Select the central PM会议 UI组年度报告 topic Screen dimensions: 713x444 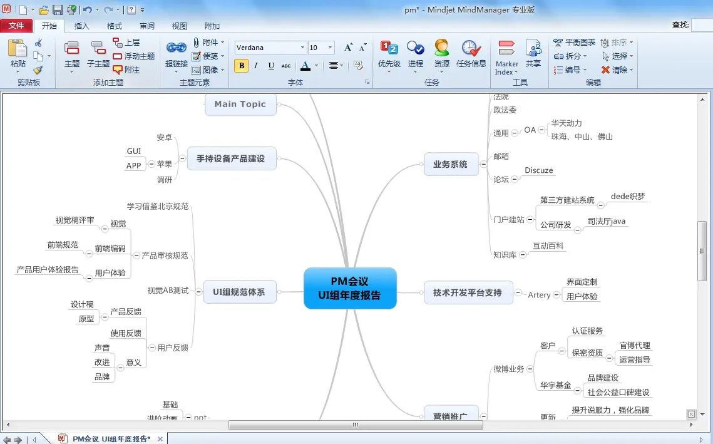coord(350,289)
